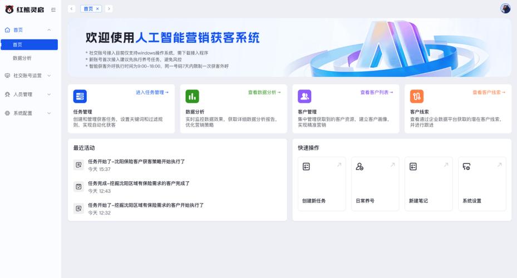Click the 创建新任务 quick action label
This screenshot has width=517, height=278.
pyautogui.click(x=314, y=201)
